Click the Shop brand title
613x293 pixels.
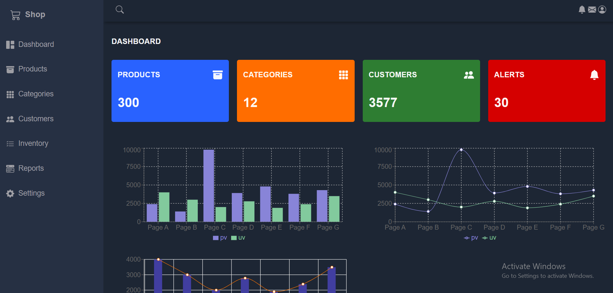[x=35, y=15]
